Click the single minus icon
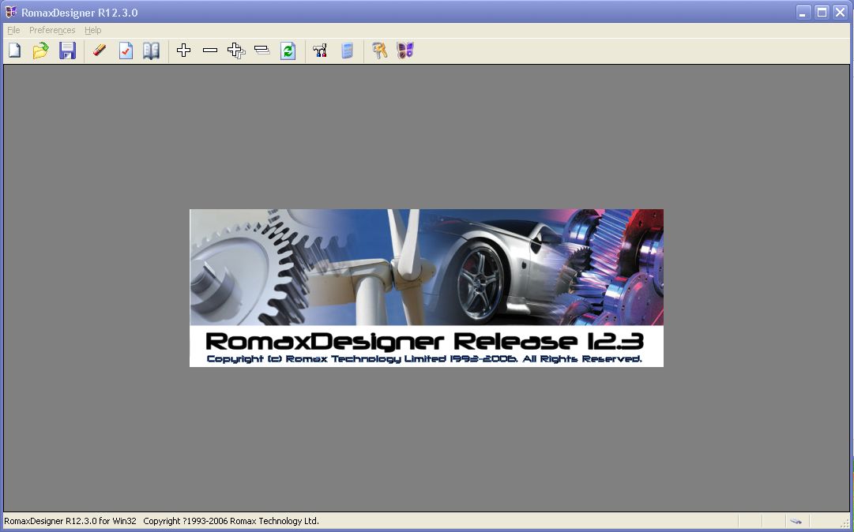854x532 pixels. (209, 51)
